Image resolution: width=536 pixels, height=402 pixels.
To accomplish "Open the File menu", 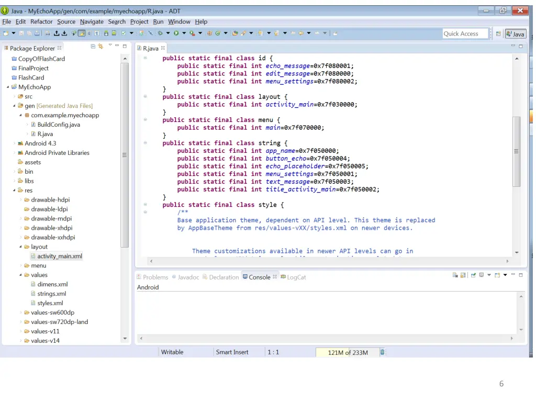I will point(6,21).
